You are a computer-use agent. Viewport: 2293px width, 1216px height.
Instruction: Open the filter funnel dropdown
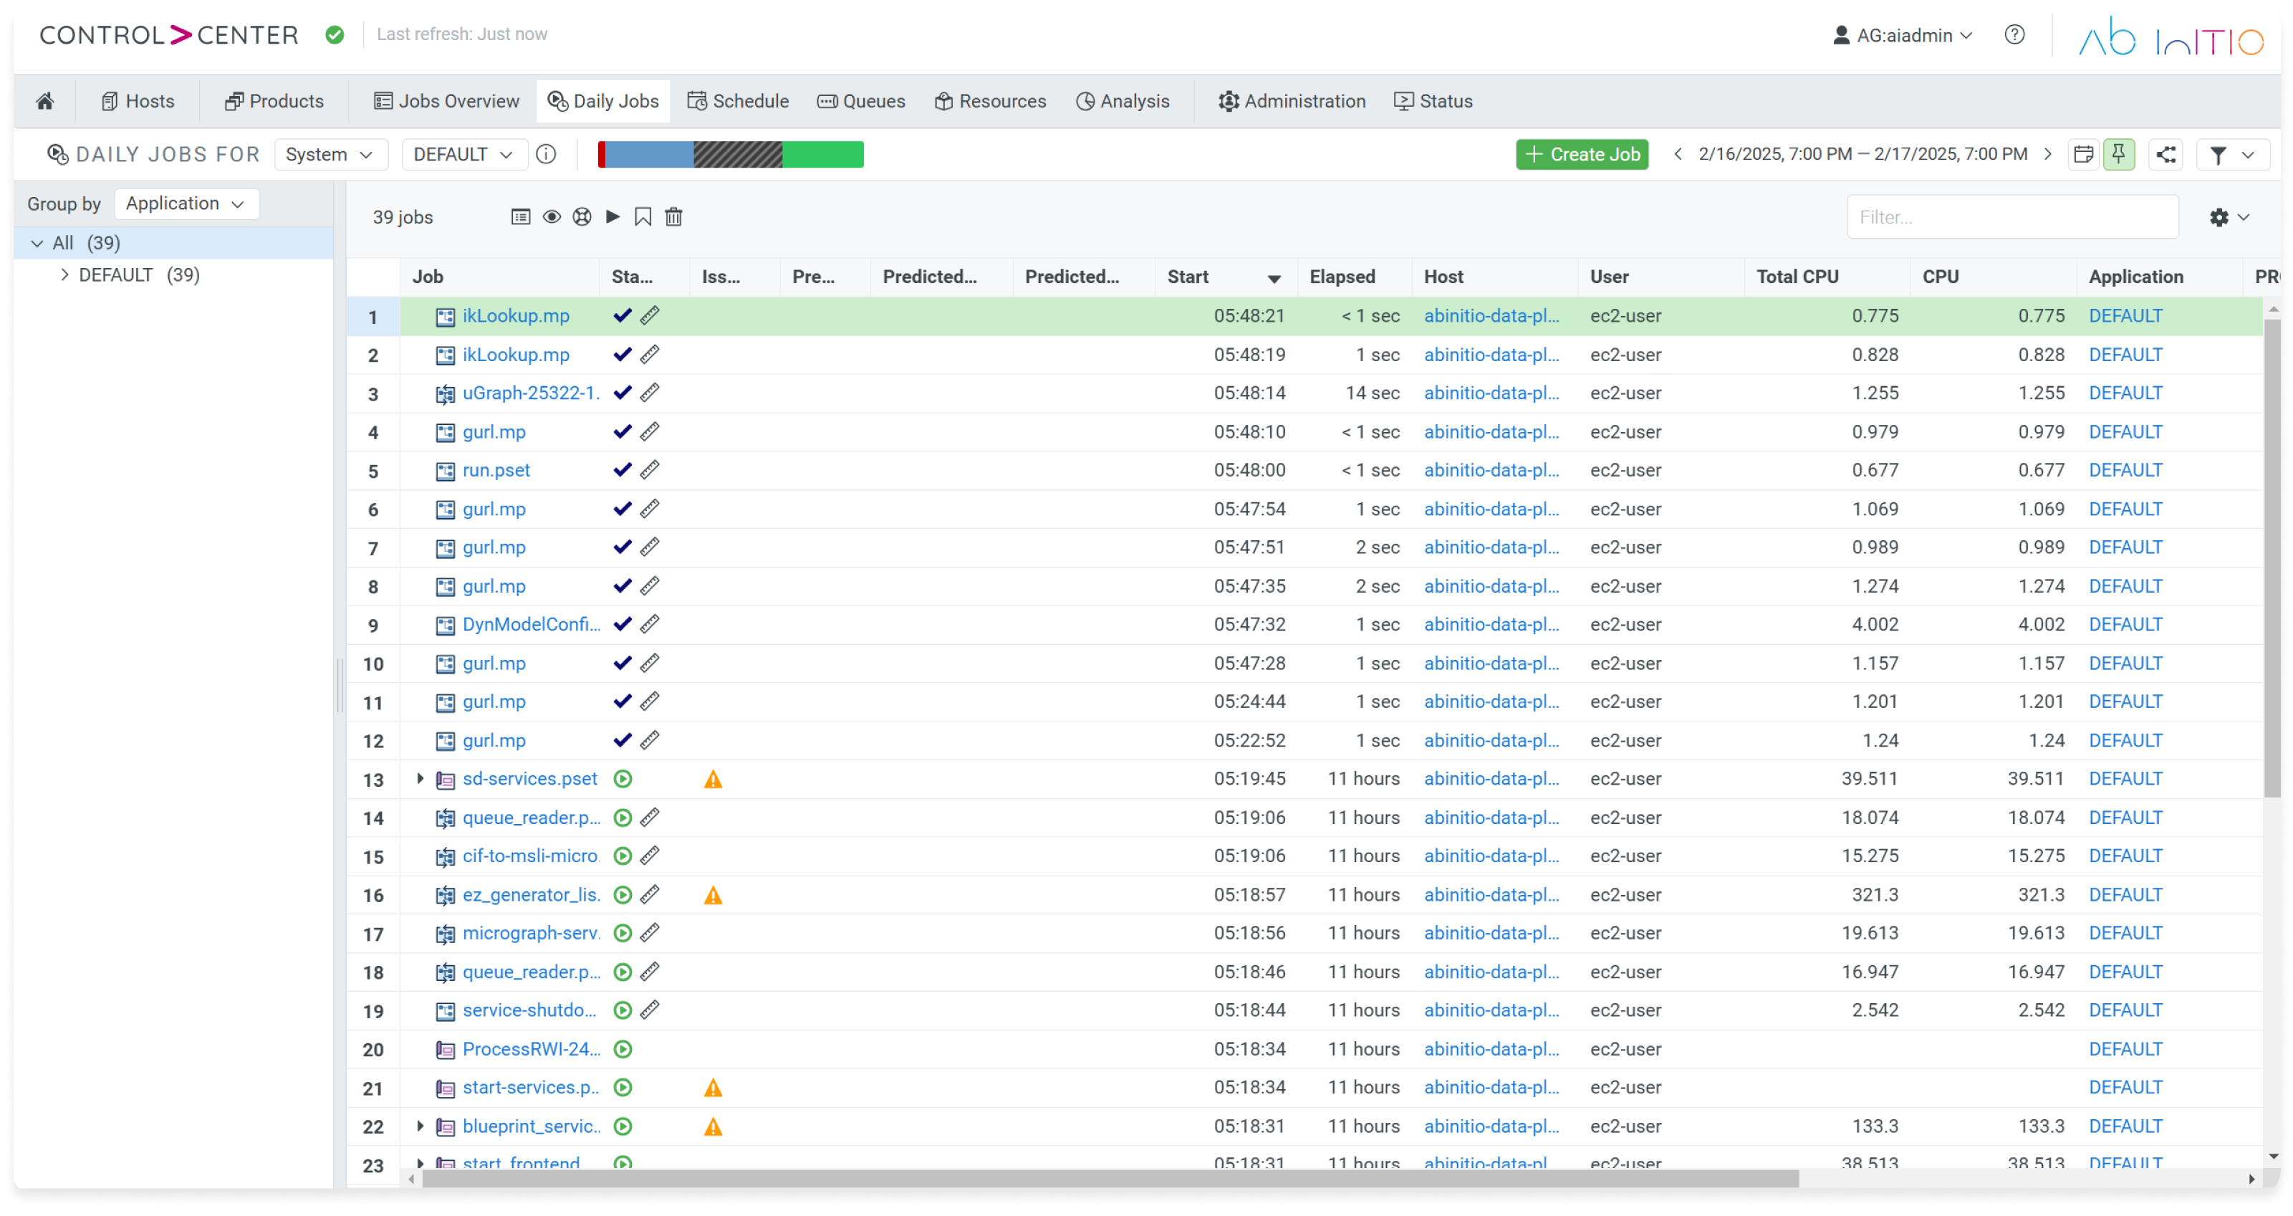pyautogui.click(x=2233, y=154)
